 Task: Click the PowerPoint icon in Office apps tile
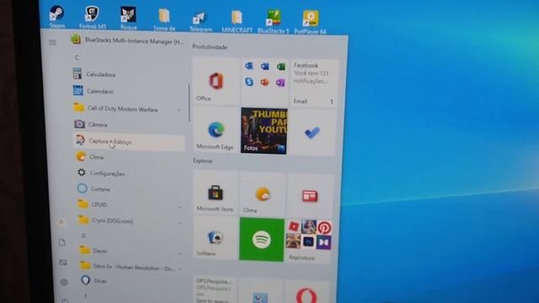[264, 82]
